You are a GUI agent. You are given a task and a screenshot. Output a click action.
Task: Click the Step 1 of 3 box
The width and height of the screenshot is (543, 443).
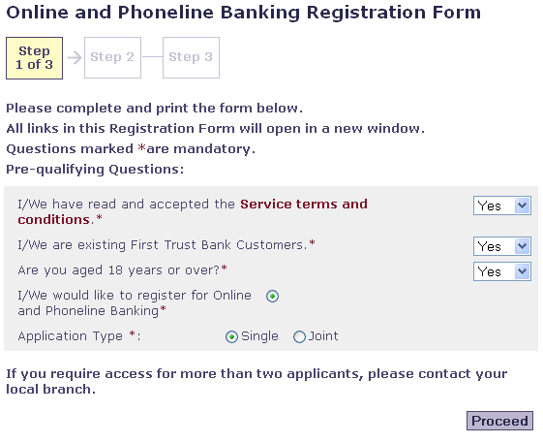tap(34, 58)
